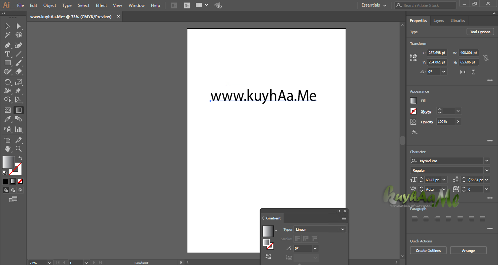498x265 pixels.
Task: Set paragraph to align right
Action: 437,219
